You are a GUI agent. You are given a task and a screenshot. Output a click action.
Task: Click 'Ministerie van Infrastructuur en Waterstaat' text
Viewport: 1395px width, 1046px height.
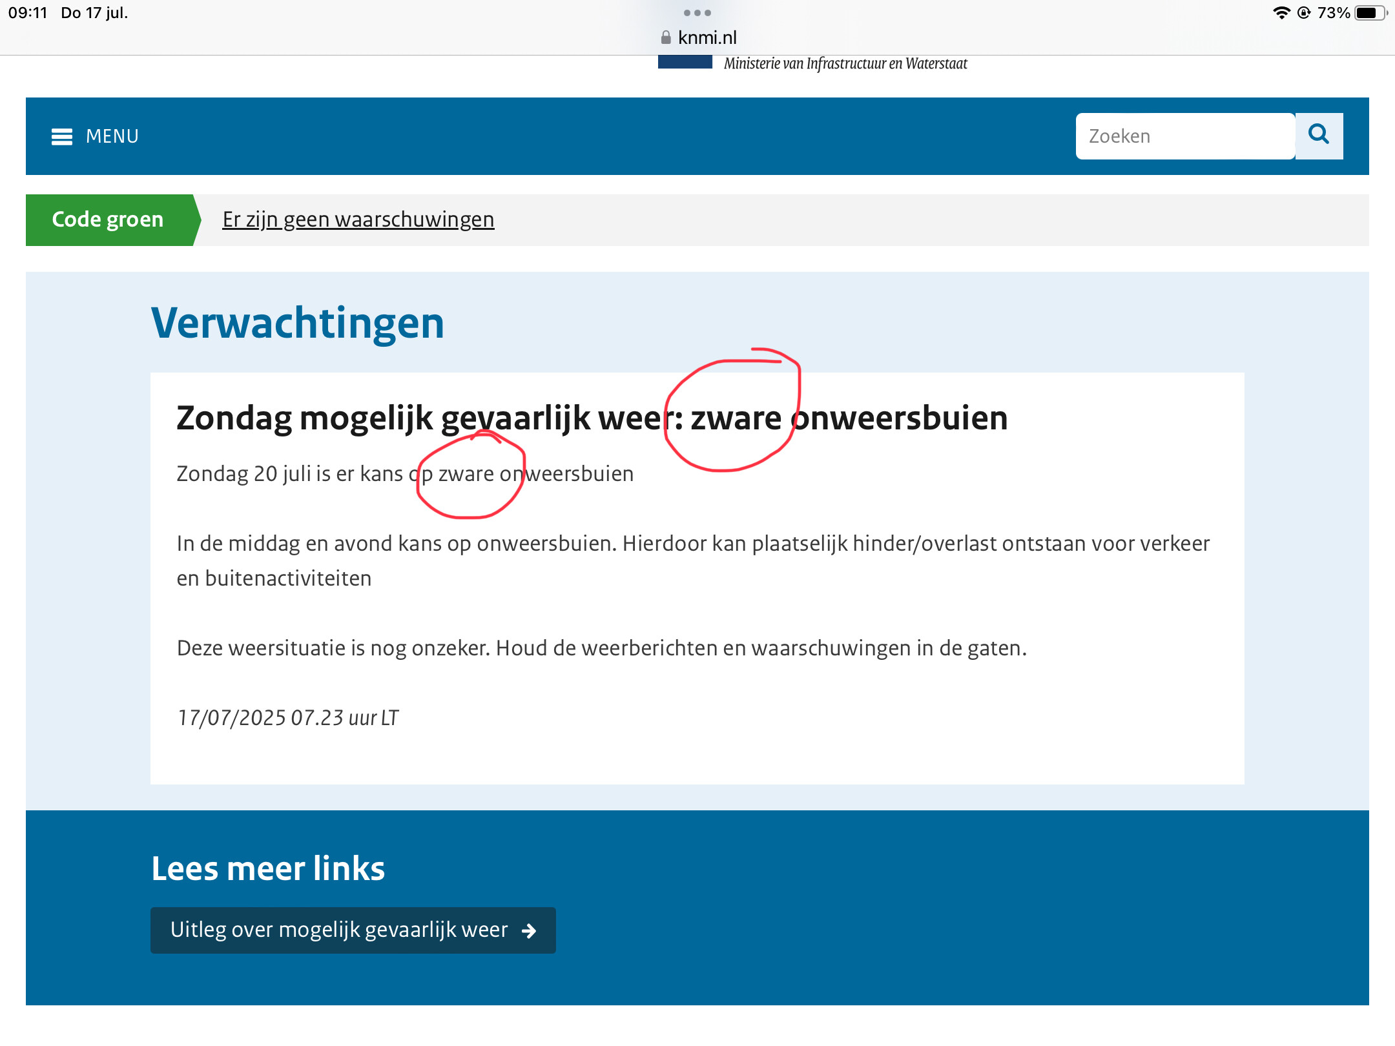(x=845, y=63)
